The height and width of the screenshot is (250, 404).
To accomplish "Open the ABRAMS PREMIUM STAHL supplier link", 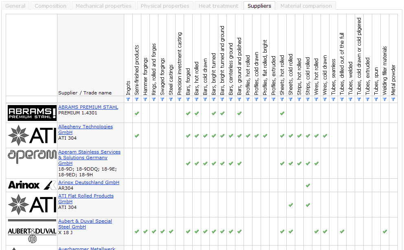I will tap(88, 107).
